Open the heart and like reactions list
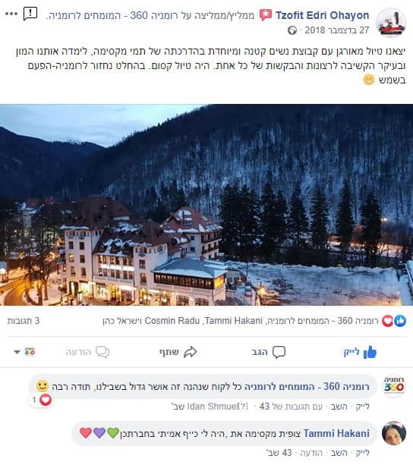413x465 pixels. (x=394, y=321)
